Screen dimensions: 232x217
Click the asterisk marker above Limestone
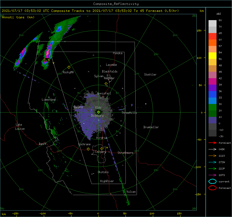[x=49, y=97]
